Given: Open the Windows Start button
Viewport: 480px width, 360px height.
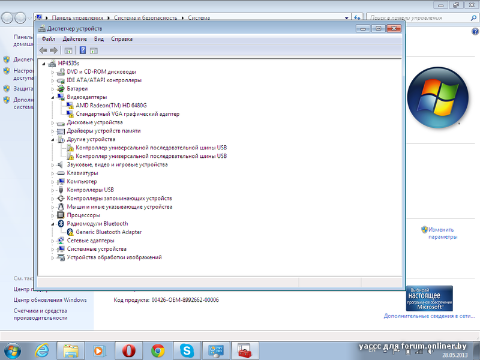Looking at the screenshot, I should [12, 351].
